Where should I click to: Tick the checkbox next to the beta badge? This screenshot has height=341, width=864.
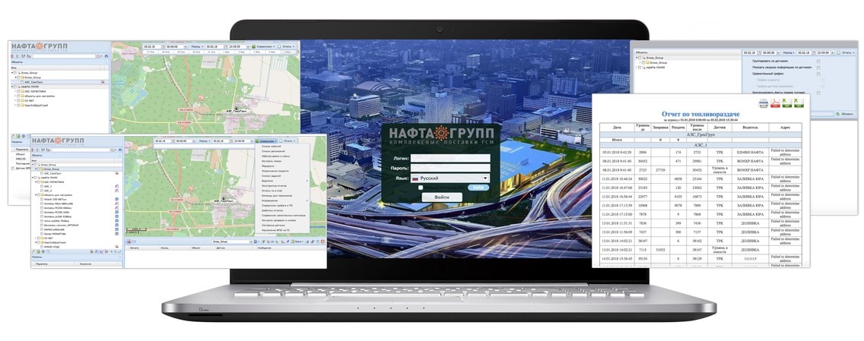(x=421, y=188)
